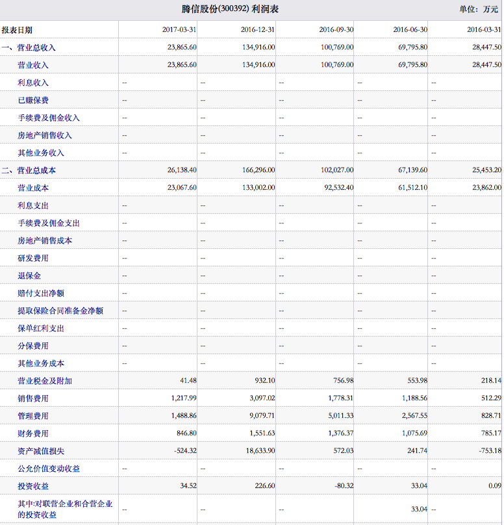Click the 其他业务收入 row label
This screenshot has width=504, height=525.
tap(40, 153)
